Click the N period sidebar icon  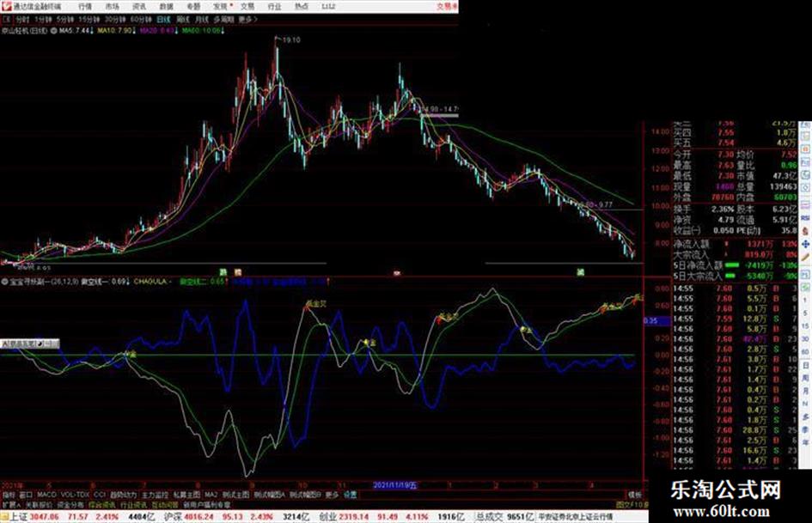(x=805, y=404)
